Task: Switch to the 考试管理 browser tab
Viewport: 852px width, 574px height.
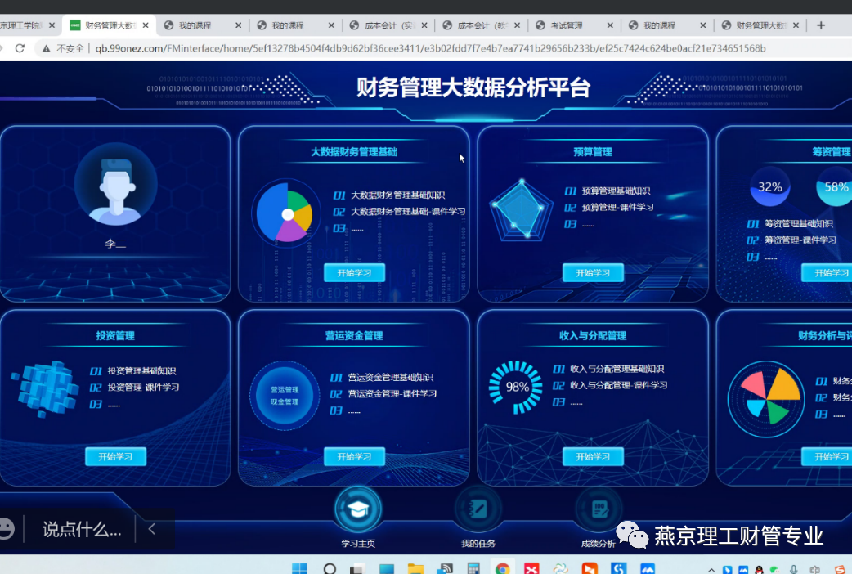Action: pos(572,25)
